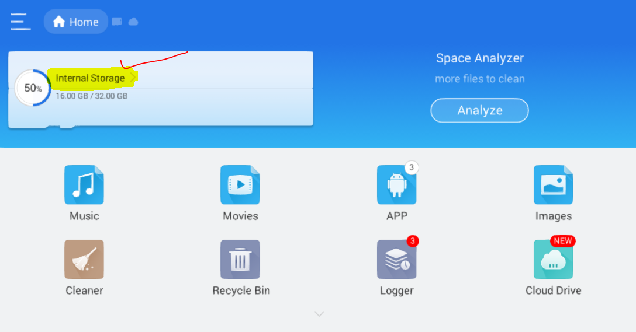The image size is (636, 332).
Task: Select the Home tab
Action: (76, 22)
